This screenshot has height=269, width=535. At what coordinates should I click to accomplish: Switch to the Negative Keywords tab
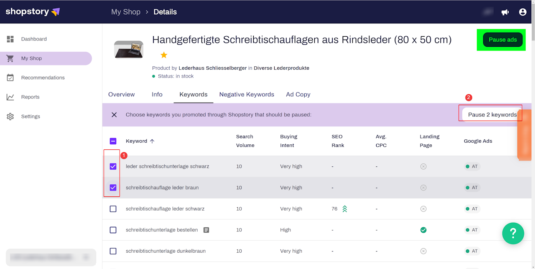pos(247,95)
